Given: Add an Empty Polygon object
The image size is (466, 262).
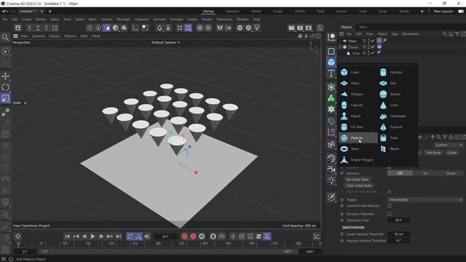Looking at the screenshot, I should click(357, 160).
